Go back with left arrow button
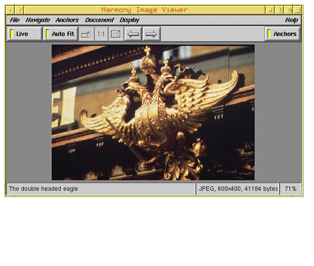The height and width of the screenshot is (266, 314). point(133,34)
